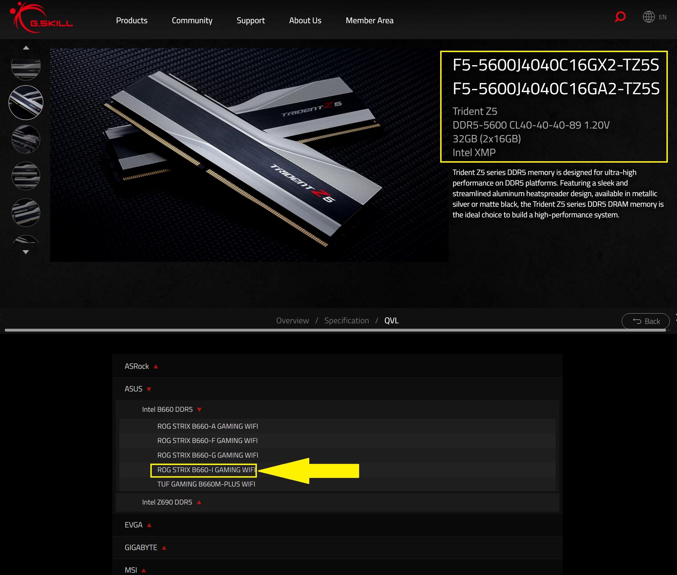Open the Products menu
Screen dimensions: 677x575
tap(132, 21)
